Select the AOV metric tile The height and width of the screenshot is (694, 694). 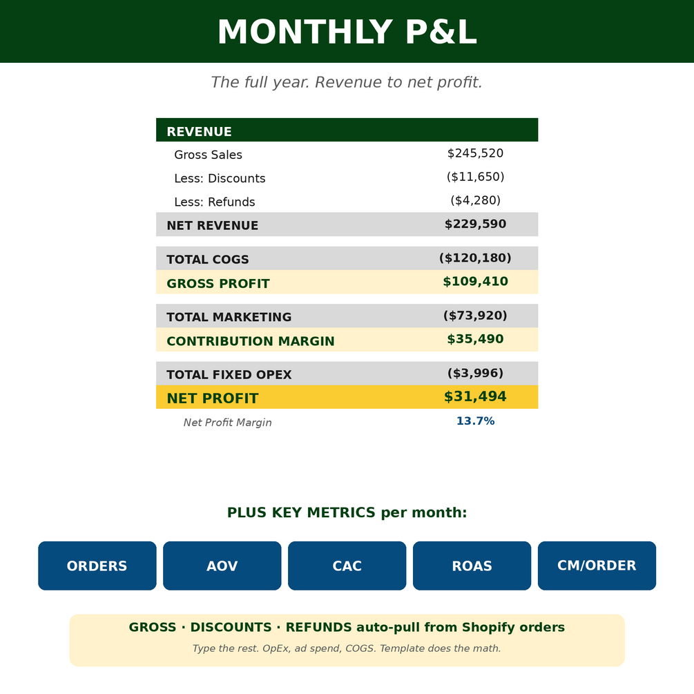pyautogui.click(x=222, y=566)
